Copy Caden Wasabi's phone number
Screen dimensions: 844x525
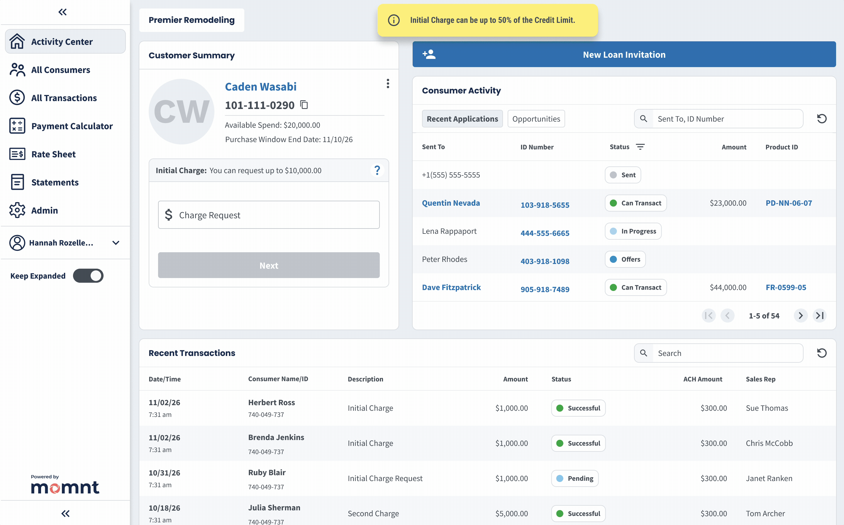304,105
